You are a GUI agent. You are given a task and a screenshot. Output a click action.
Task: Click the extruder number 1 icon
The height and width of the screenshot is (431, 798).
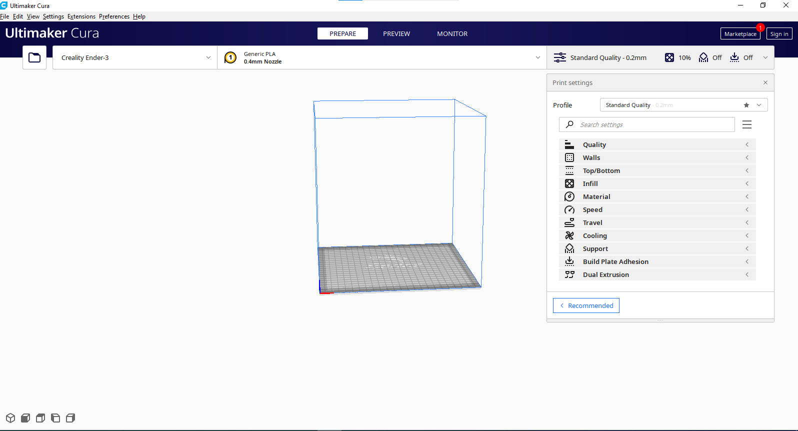pyautogui.click(x=230, y=57)
